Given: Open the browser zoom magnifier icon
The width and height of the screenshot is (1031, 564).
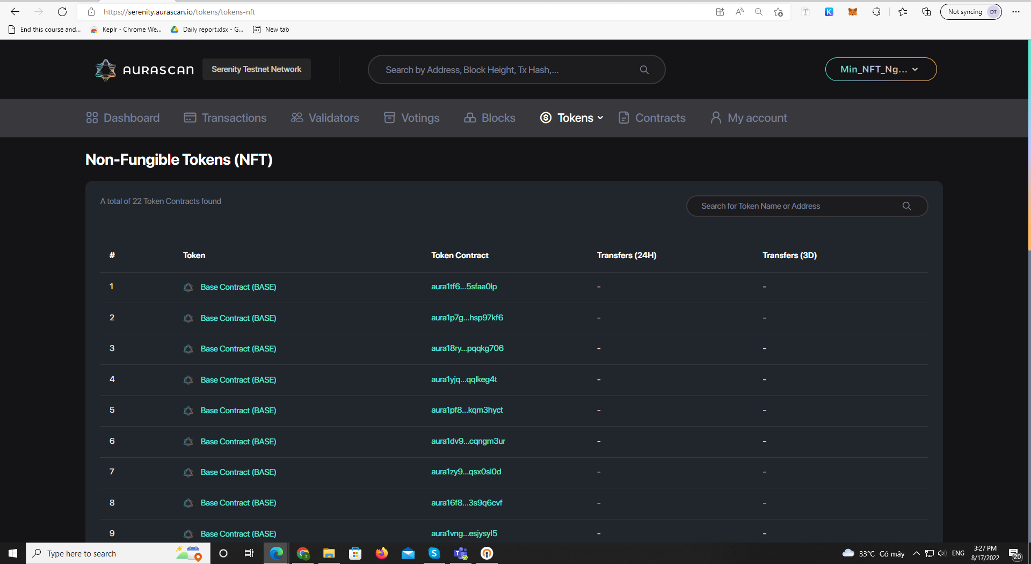Looking at the screenshot, I should [x=759, y=12].
